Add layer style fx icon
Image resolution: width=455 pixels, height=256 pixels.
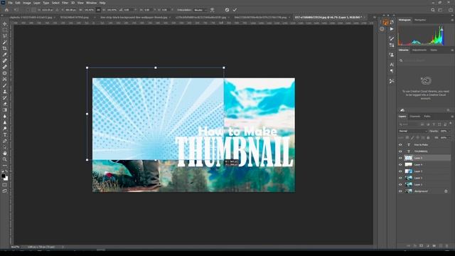coord(415,246)
